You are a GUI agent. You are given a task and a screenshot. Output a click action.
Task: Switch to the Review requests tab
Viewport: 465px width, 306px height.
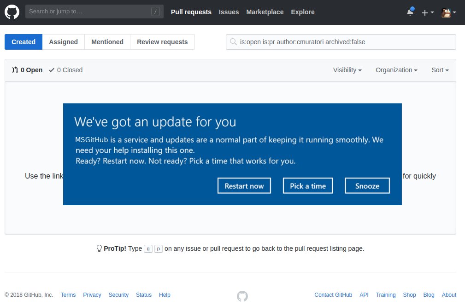click(162, 42)
